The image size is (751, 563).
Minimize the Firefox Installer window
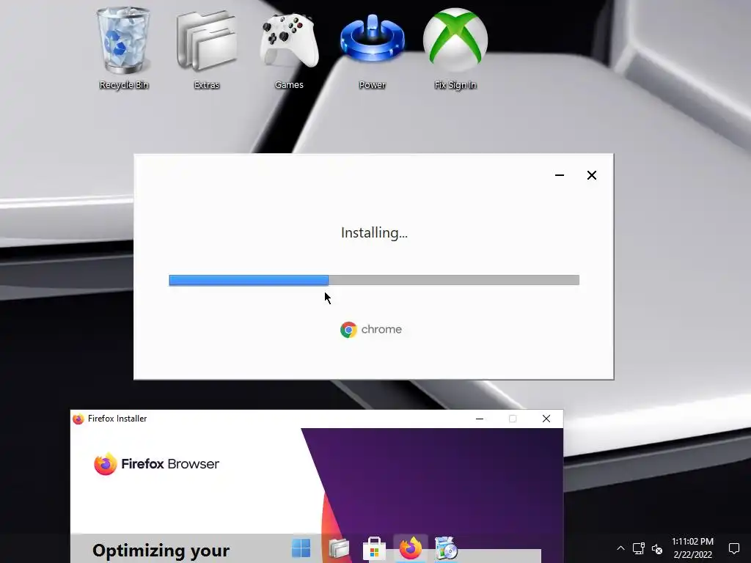click(480, 419)
